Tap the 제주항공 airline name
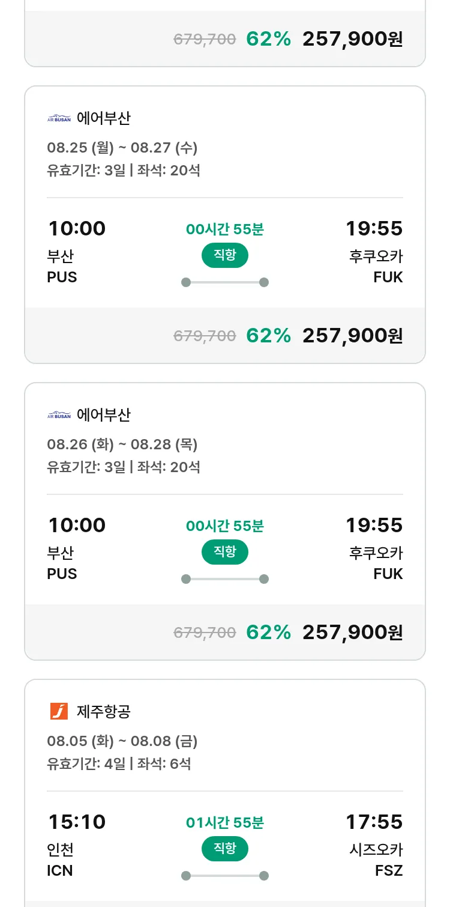 (x=103, y=712)
